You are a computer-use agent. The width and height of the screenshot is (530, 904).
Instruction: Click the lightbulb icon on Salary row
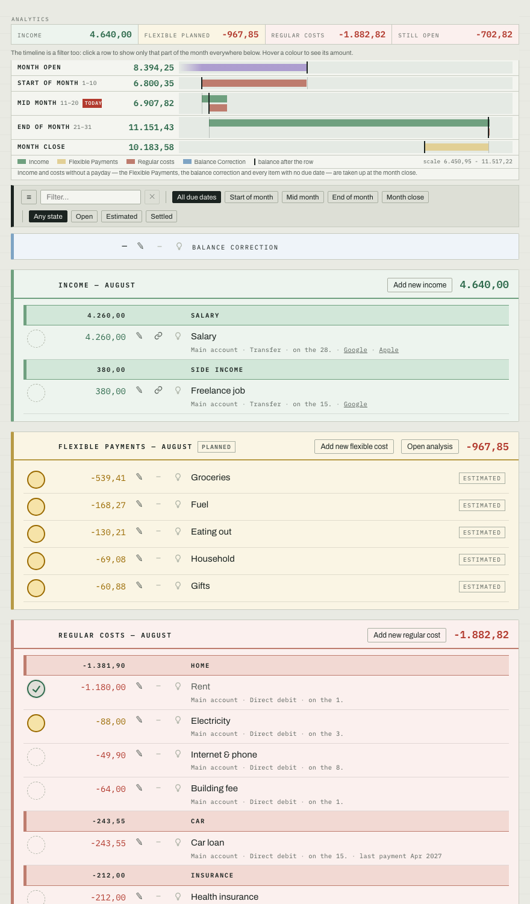tap(178, 336)
